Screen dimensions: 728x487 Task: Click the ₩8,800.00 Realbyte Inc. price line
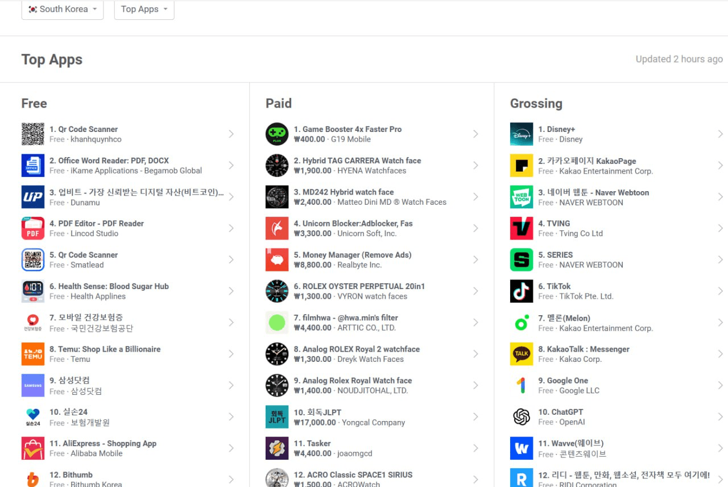(x=338, y=265)
